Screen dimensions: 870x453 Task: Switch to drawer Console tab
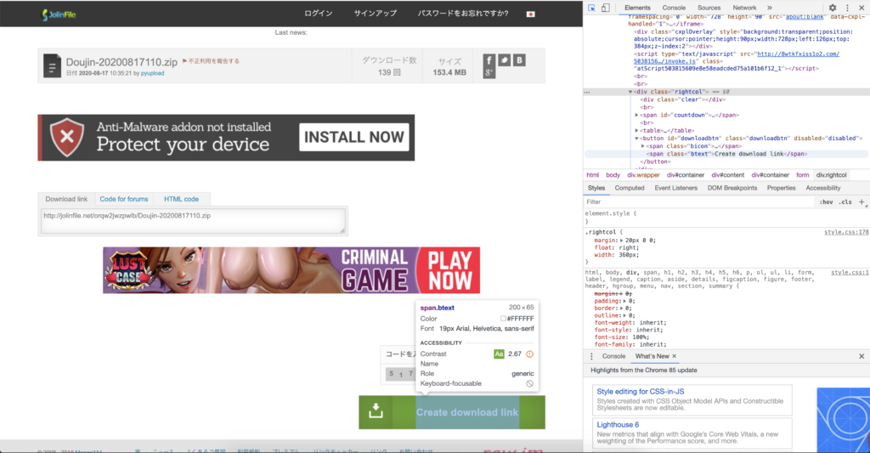[x=613, y=356]
